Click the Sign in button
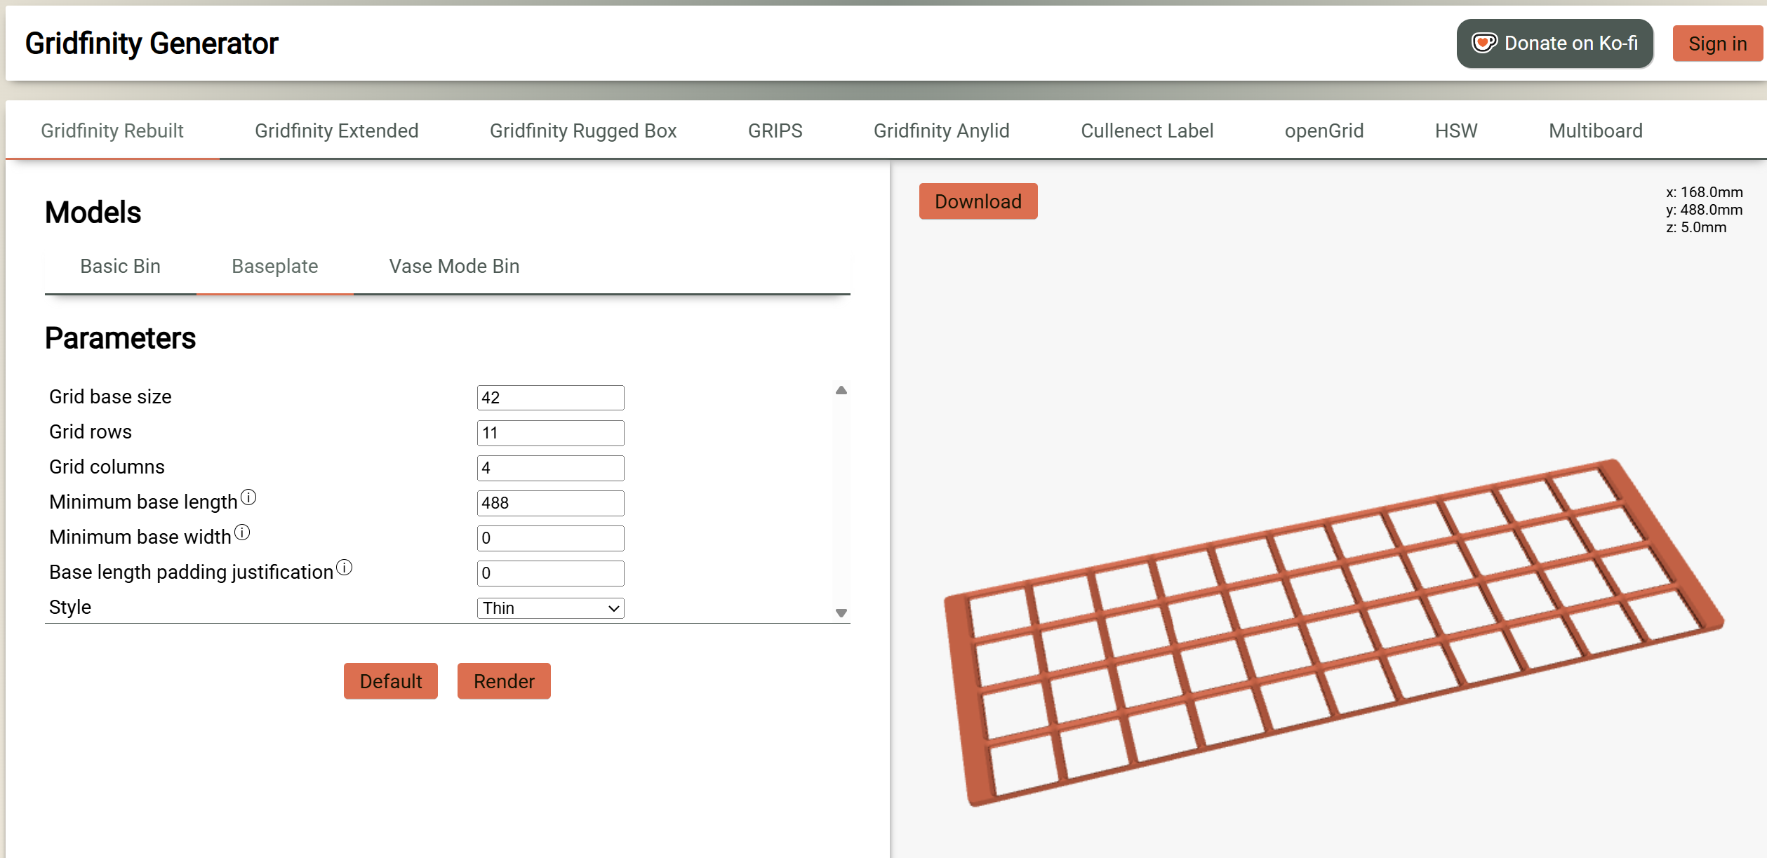The height and width of the screenshot is (858, 1767). tap(1718, 43)
